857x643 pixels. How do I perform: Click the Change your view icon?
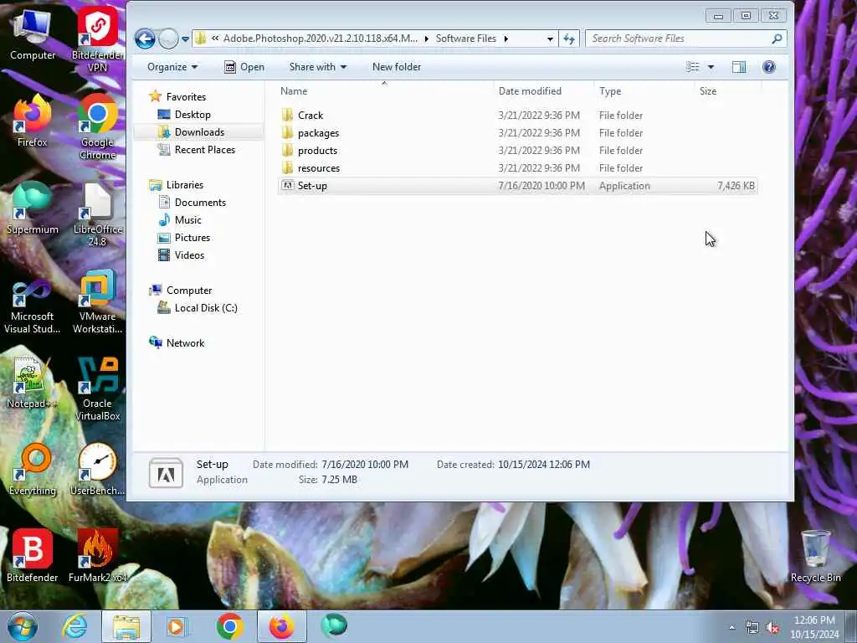692,67
